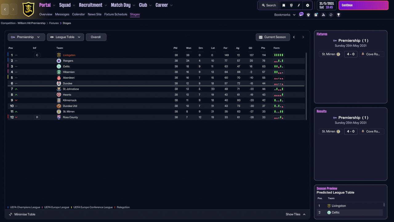The image size is (394, 222).
Task: Open the 4 - 0 score in Fixtures panel
Action: tap(351, 54)
